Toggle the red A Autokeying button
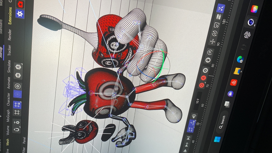This screenshot has height=153, width=272. pos(203,78)
